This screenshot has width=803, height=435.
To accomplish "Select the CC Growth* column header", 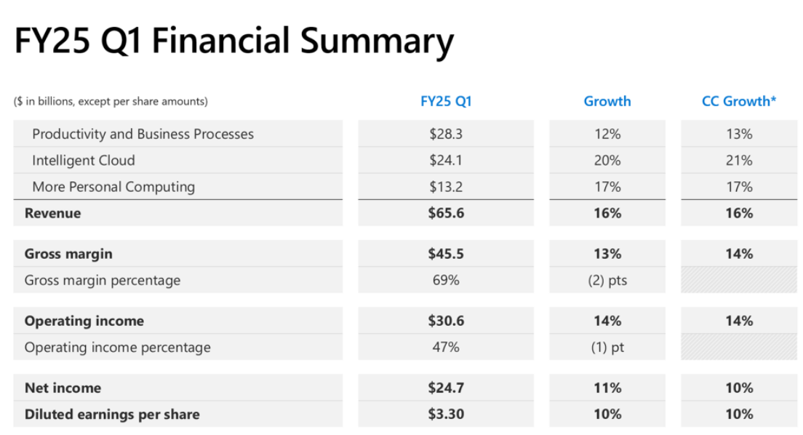I will (738, 102).
